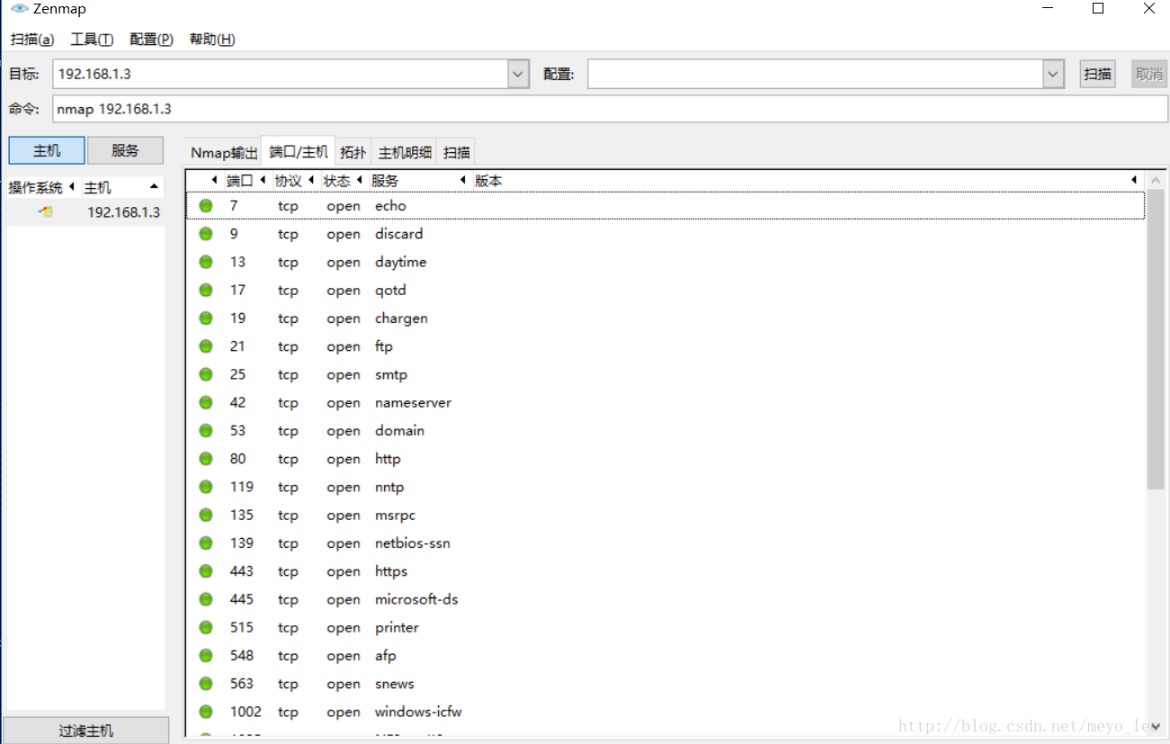The height and width of the screenshot is (744, 1170).
Task: Click green status icon in http row
Action: [x=206, y=459]
